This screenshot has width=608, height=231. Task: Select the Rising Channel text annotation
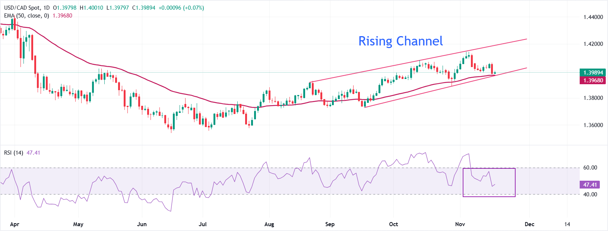click(x=400, y=41)
